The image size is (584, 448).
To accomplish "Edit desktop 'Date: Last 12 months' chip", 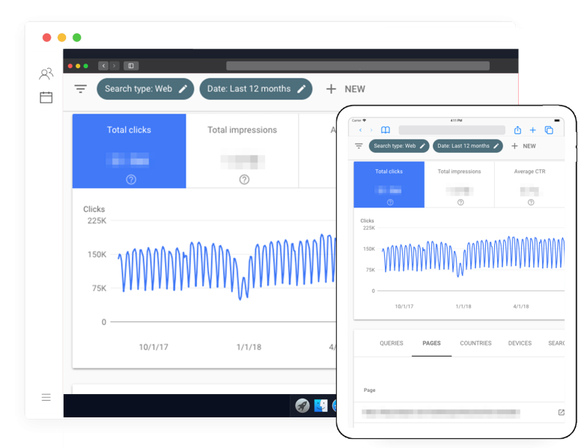I will [x=255, y=88].
